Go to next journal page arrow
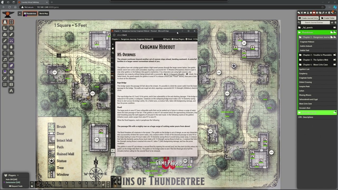This screenshot has width=338, height=190. pyautogui.click(x=113, y=155)
